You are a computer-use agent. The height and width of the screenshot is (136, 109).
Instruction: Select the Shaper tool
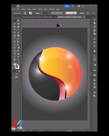click(x=14, y=36)
